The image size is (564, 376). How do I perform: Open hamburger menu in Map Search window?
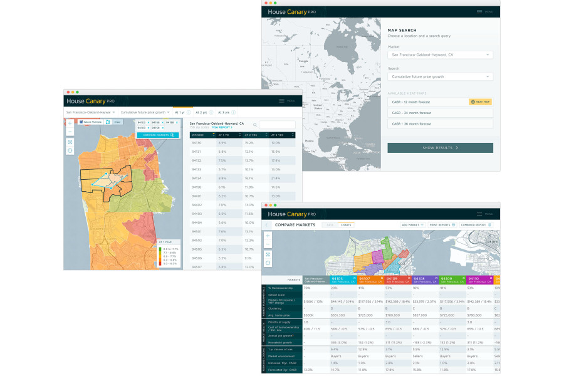pyautogui.click(x=479, y=12)
